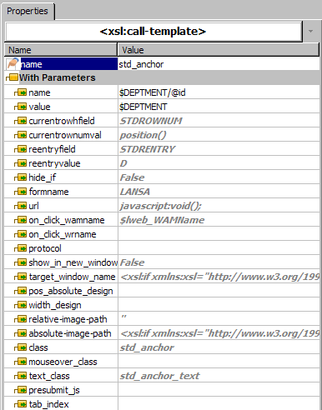Open the xsl:call-template element dropdown arrow
The height and width of the screenshot is (410, 322).
coord(310,32)
